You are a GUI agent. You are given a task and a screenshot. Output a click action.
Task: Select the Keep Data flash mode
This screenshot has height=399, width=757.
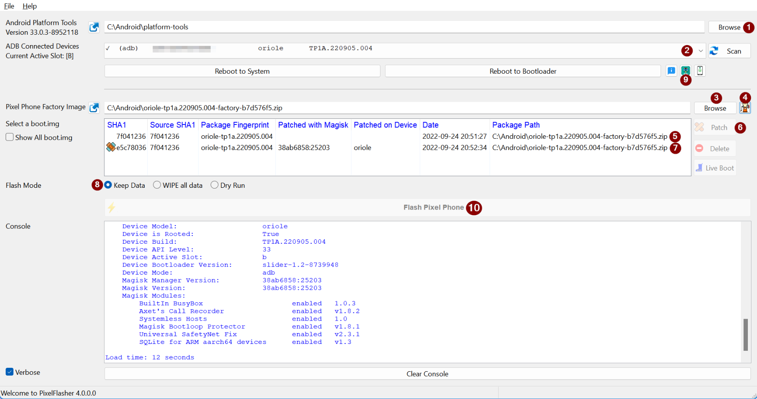click(x=108, y=185)
